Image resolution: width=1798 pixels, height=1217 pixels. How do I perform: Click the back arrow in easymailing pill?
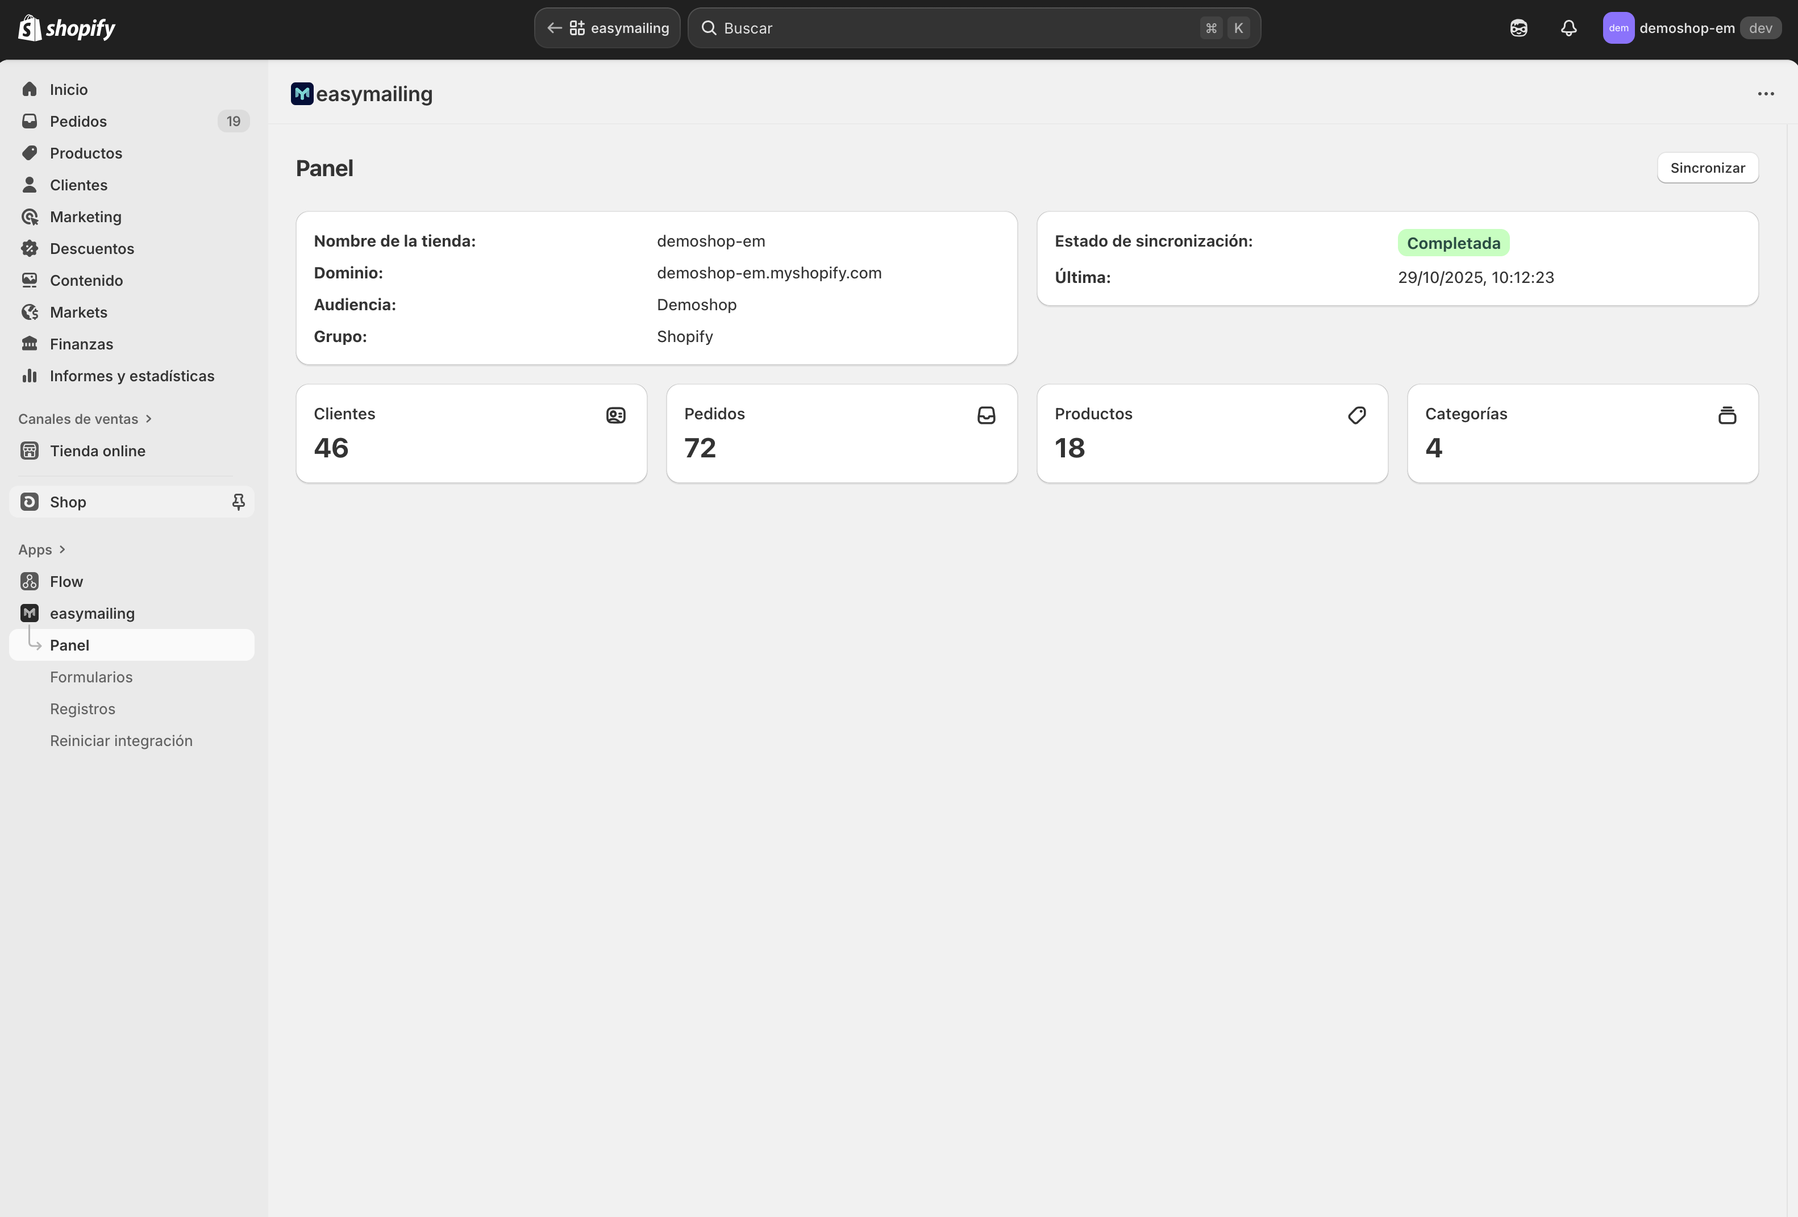click(x=554, y=28)
